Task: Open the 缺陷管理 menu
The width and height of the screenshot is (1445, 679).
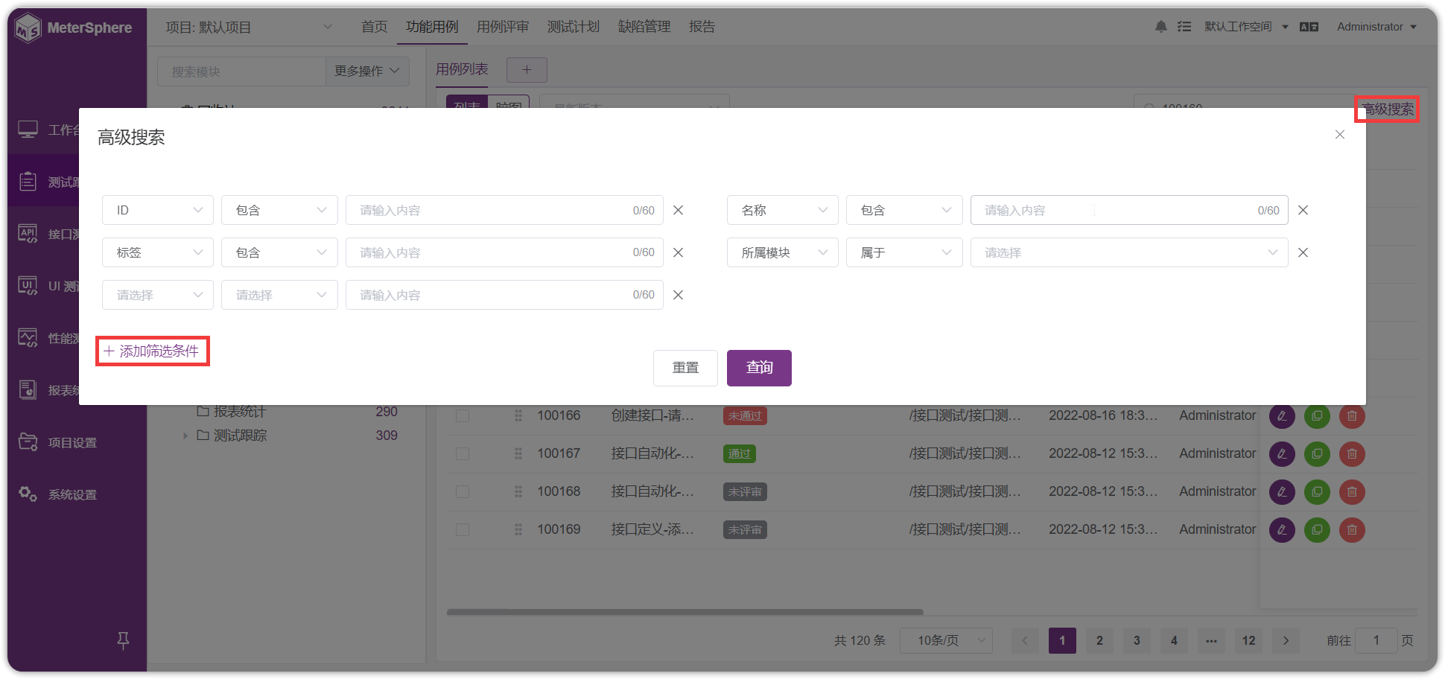Action: coord(644,27)
